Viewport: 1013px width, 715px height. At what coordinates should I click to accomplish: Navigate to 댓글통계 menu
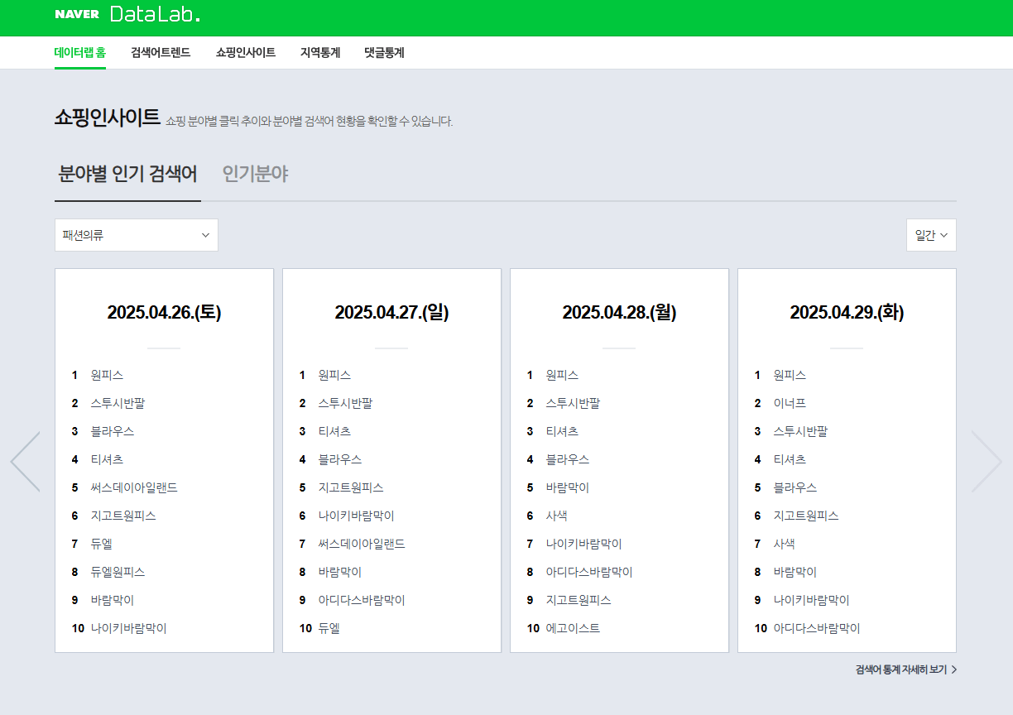point(384,53)
